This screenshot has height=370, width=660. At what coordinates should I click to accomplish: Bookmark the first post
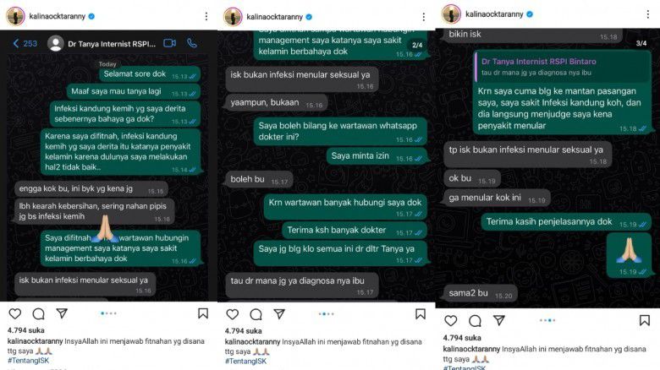pyautogui.click(x=203, y=313)
